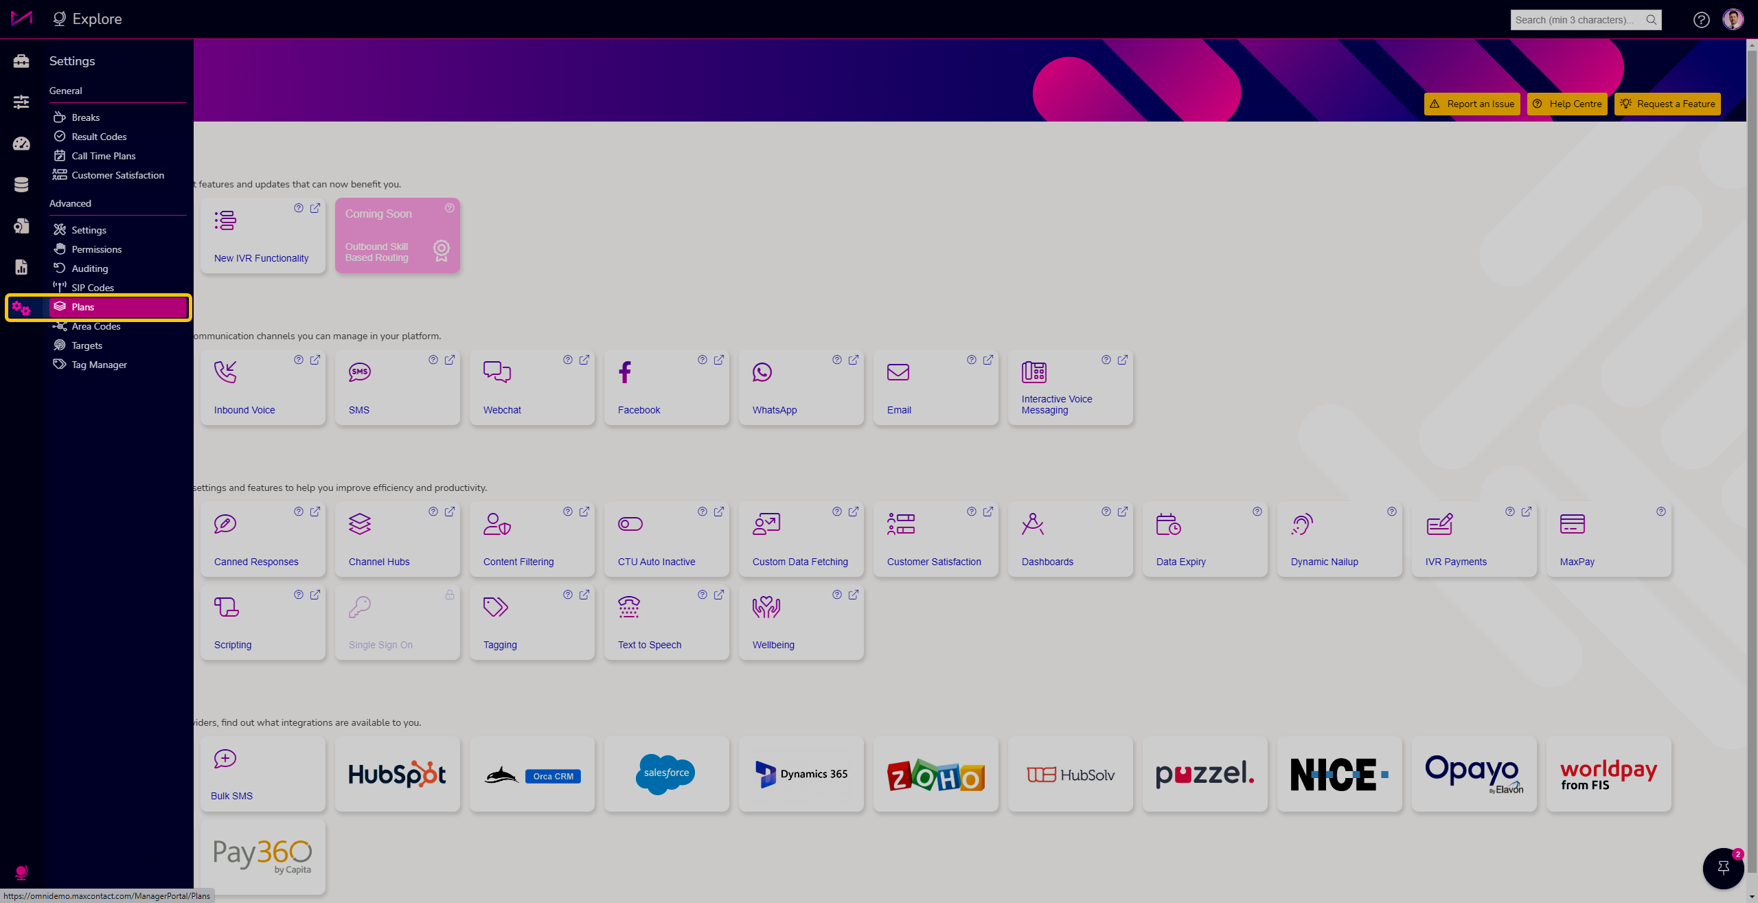Open the Content Filtering card
Screen dimensions: 1758x903
pyautogui.click(x=532, y=539)
